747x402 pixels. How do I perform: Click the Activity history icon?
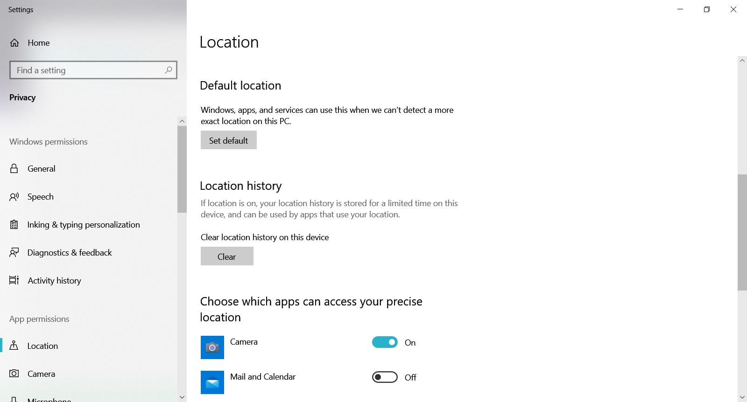pyautogui.click(x=14, y=280)
